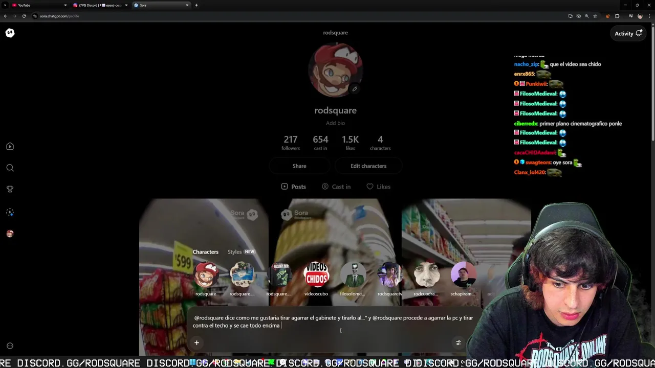Go back using browser back arrow
The image size is (655, 368).
coord(6,16)
